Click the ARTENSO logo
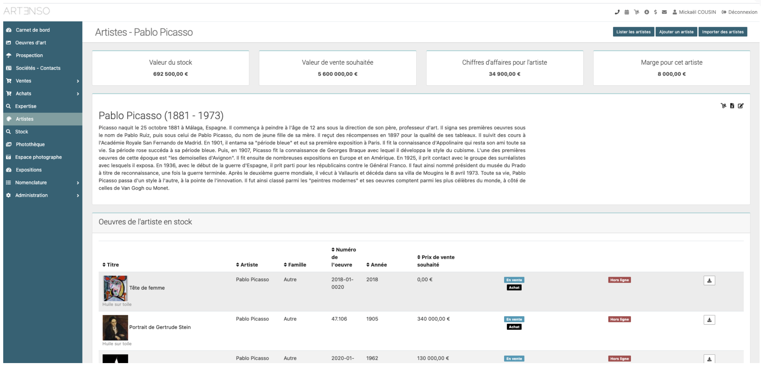 [x=27, y=11]
